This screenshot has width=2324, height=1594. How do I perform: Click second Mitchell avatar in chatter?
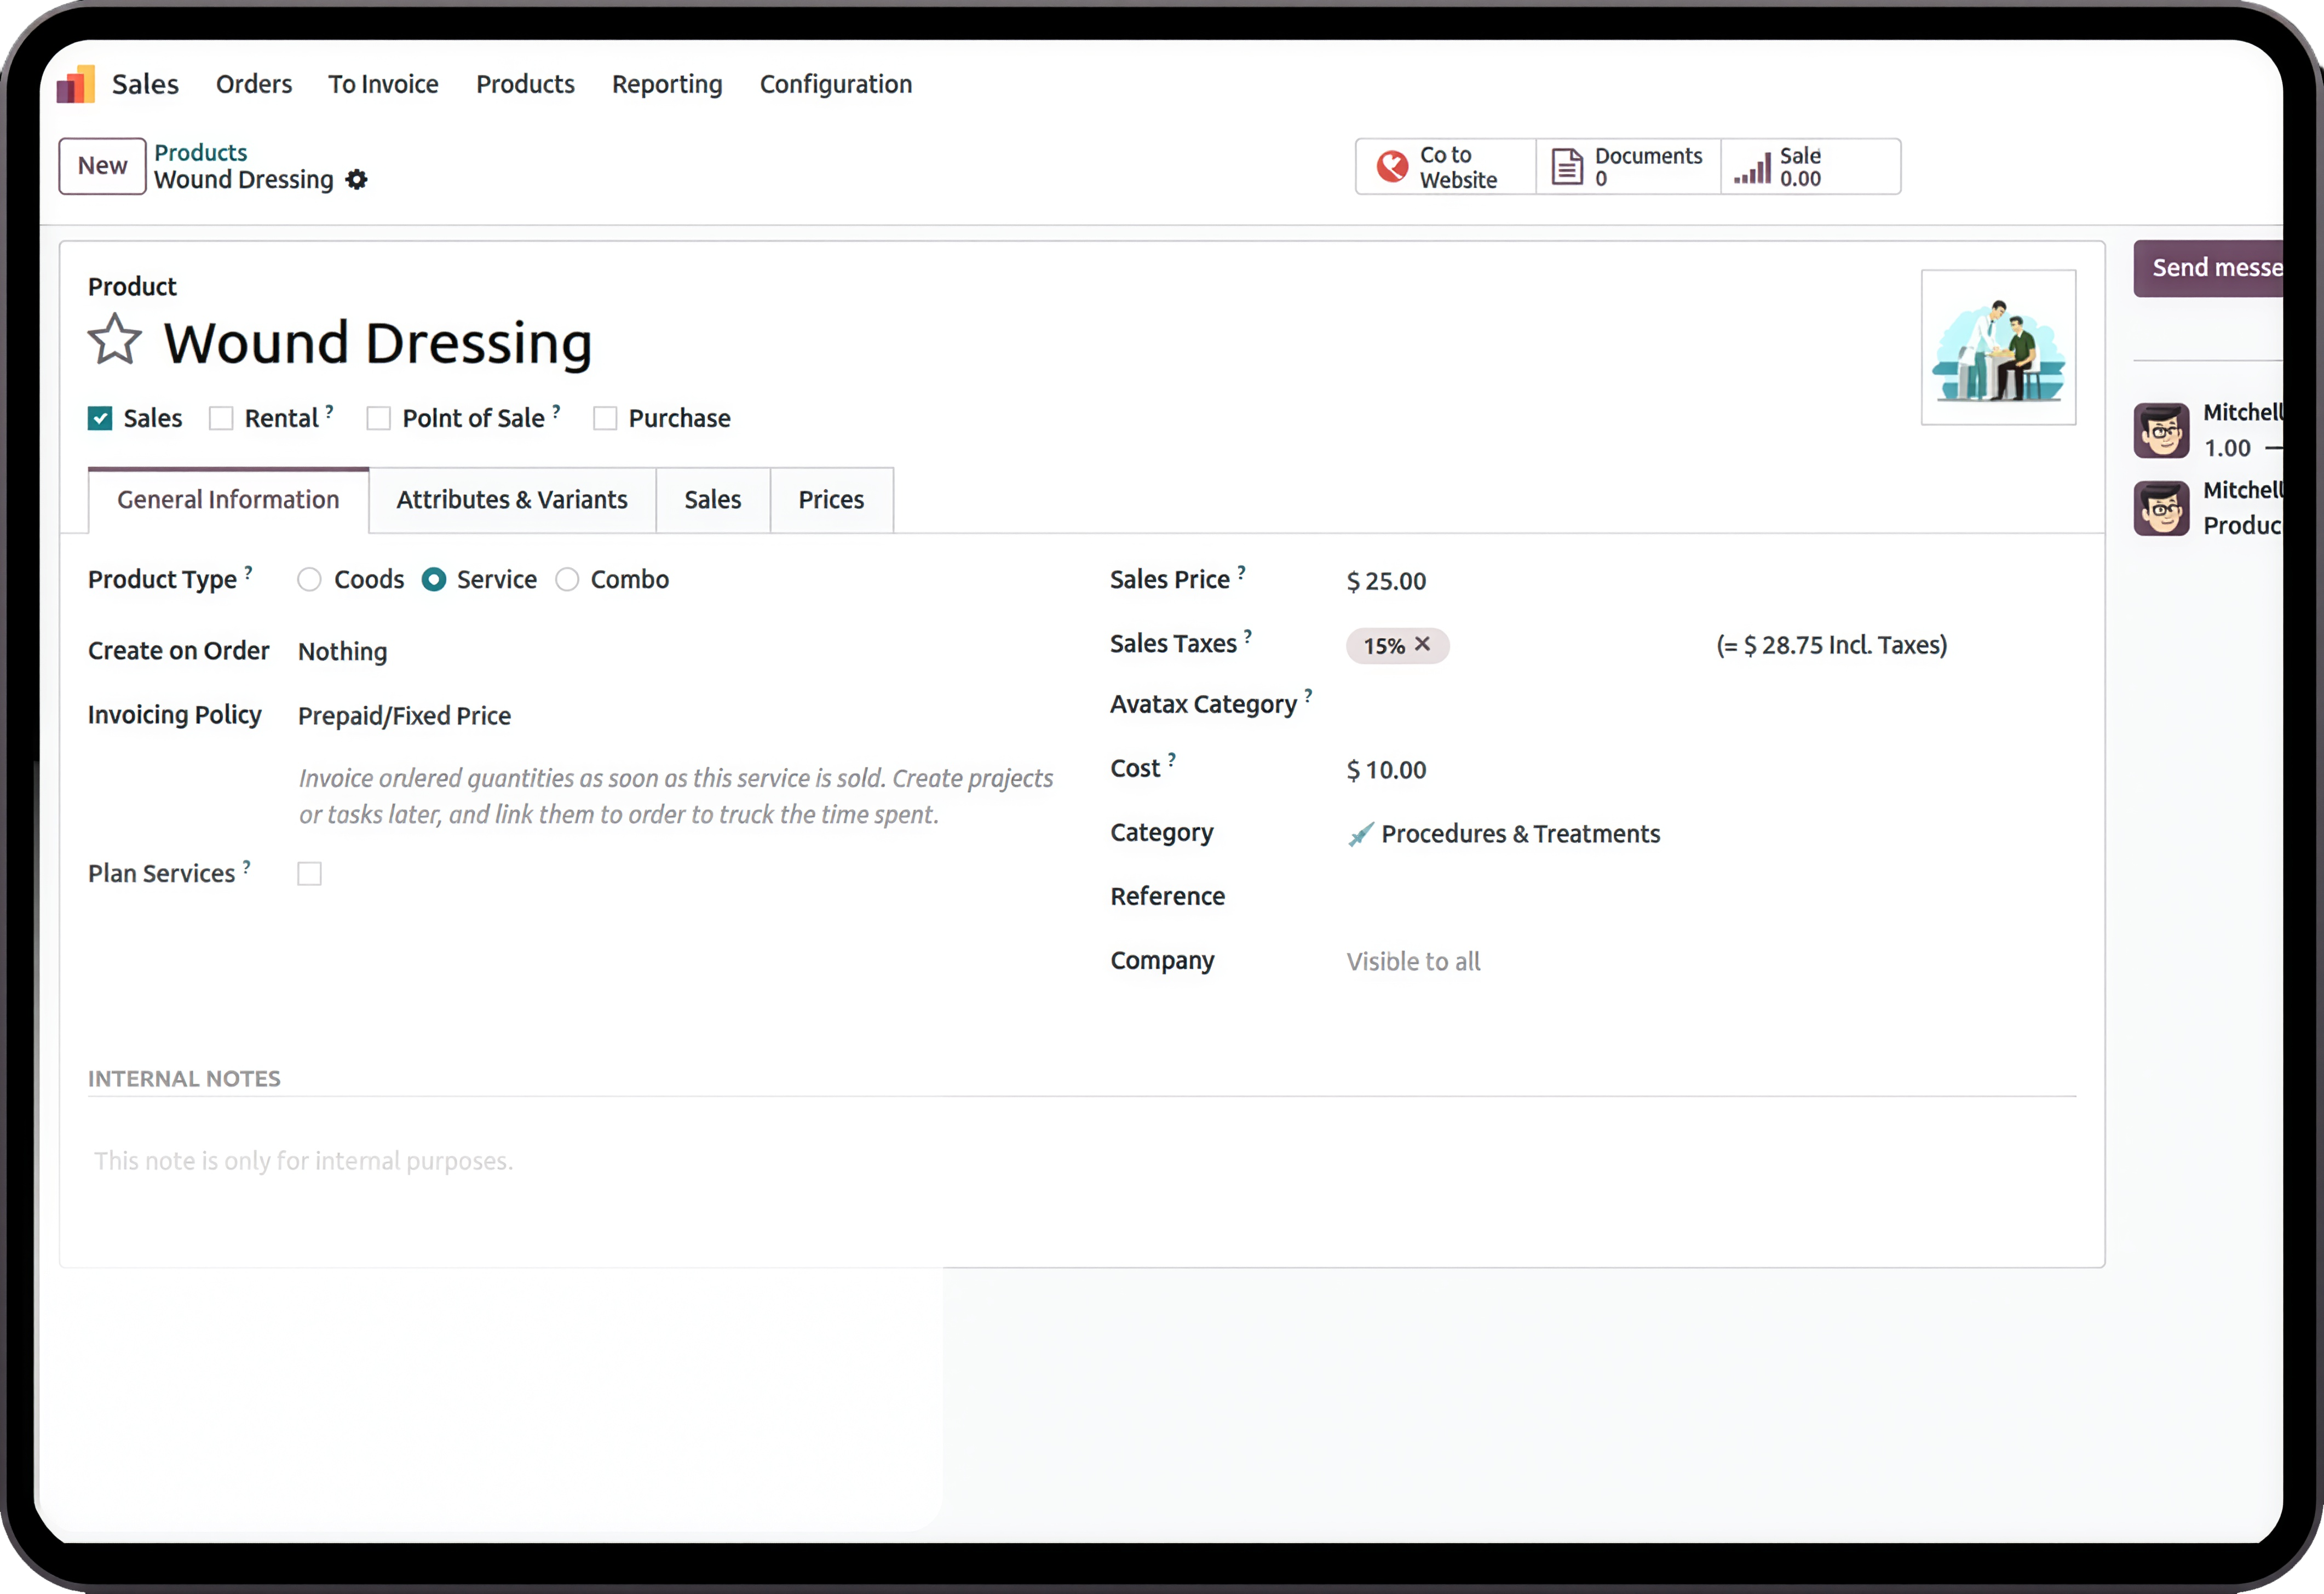coord(2161,508)
